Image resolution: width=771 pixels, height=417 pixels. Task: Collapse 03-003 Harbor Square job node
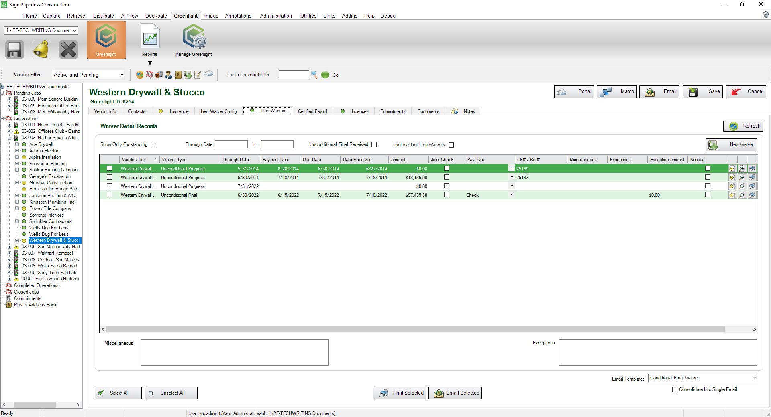[x=10, y=138]
